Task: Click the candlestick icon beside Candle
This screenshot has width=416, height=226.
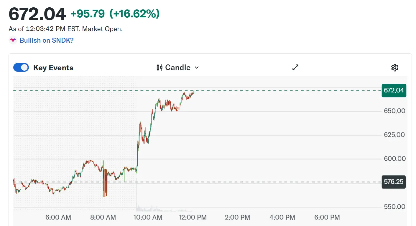Action: tap(160, 67)
